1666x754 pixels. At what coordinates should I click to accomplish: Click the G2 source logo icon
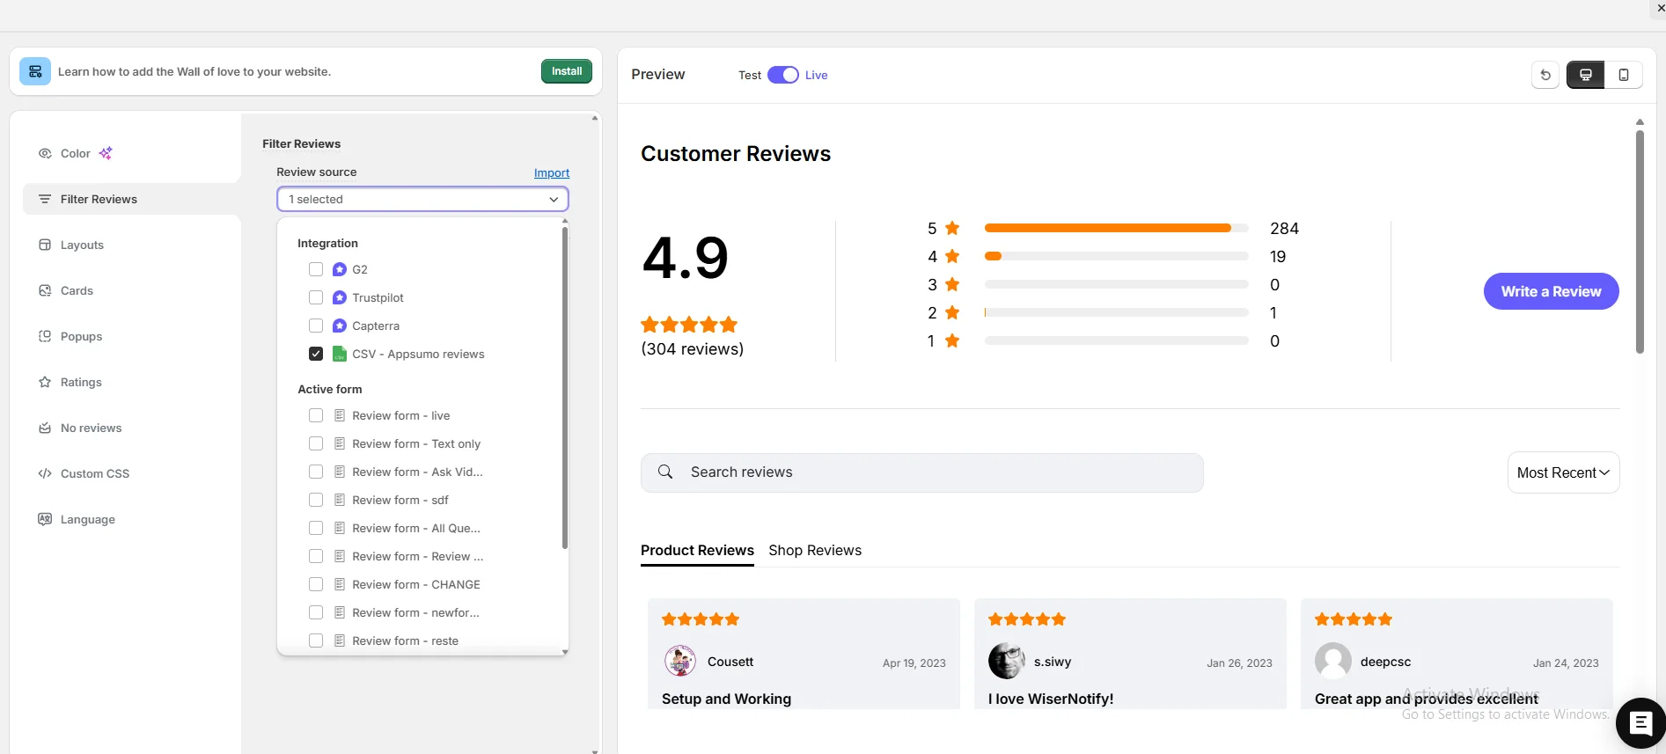click(x=340, y=269)
